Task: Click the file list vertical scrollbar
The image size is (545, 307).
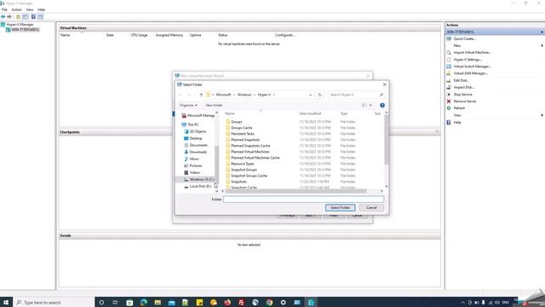Action: coord(386,139)
